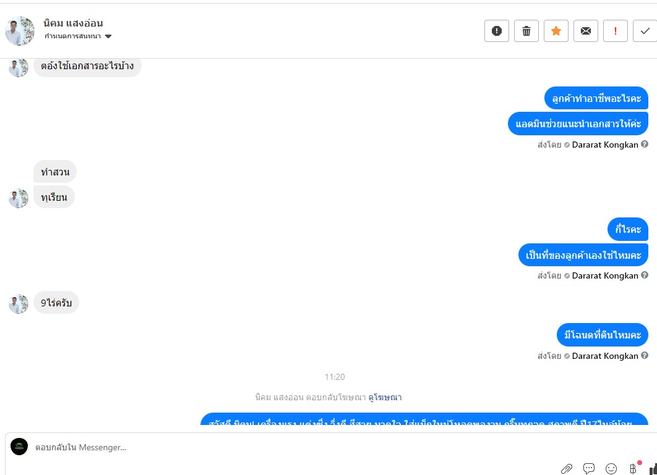Delete conversation with the trash icon
657x475 pixels.
click(x=526, y=31)
